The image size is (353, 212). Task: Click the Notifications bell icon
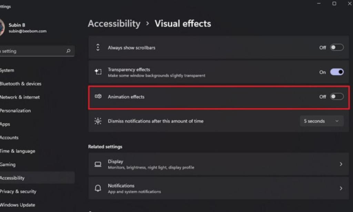pyautogui.click(x=98, y=188)
